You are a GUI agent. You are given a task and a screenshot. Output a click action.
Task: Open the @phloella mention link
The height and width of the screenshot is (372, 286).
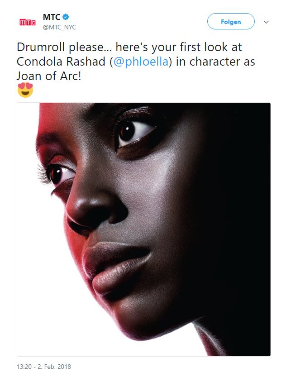click(141, 62)
